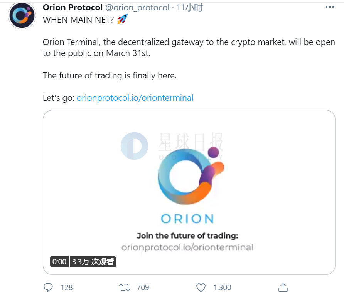
Task: Click the share upload icon
Action: [x=283, y=287]
